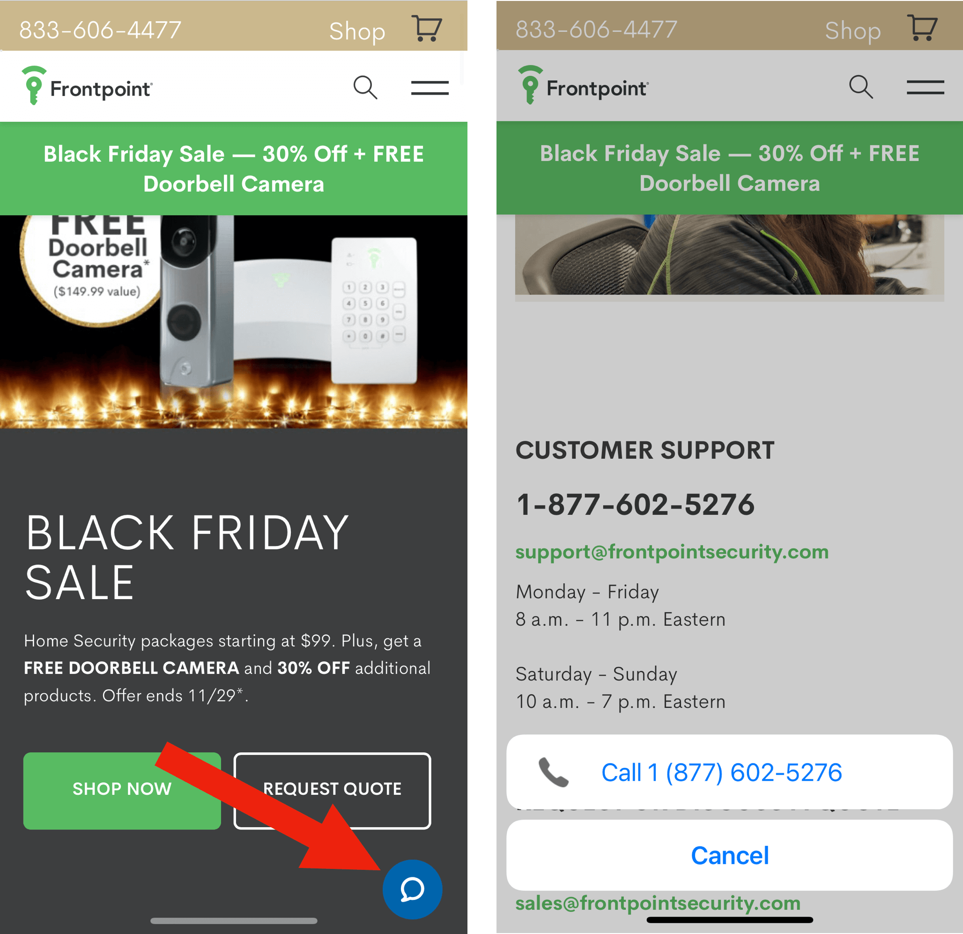This screenshot has height=934, width=963.
Task: Tap the phone handset icon in call prompt
Action: (x=553, y=772)
